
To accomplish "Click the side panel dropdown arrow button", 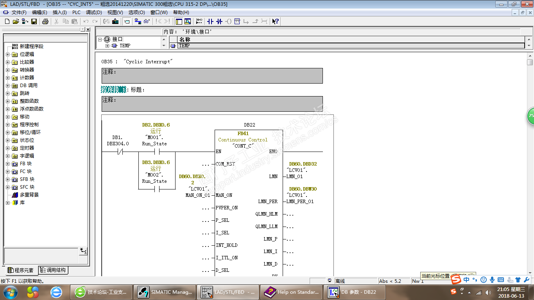I will click(82, 30).
